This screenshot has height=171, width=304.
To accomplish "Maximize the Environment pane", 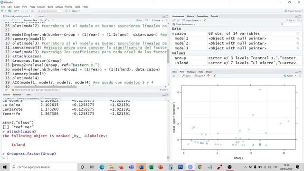I will tap(300, 17).
